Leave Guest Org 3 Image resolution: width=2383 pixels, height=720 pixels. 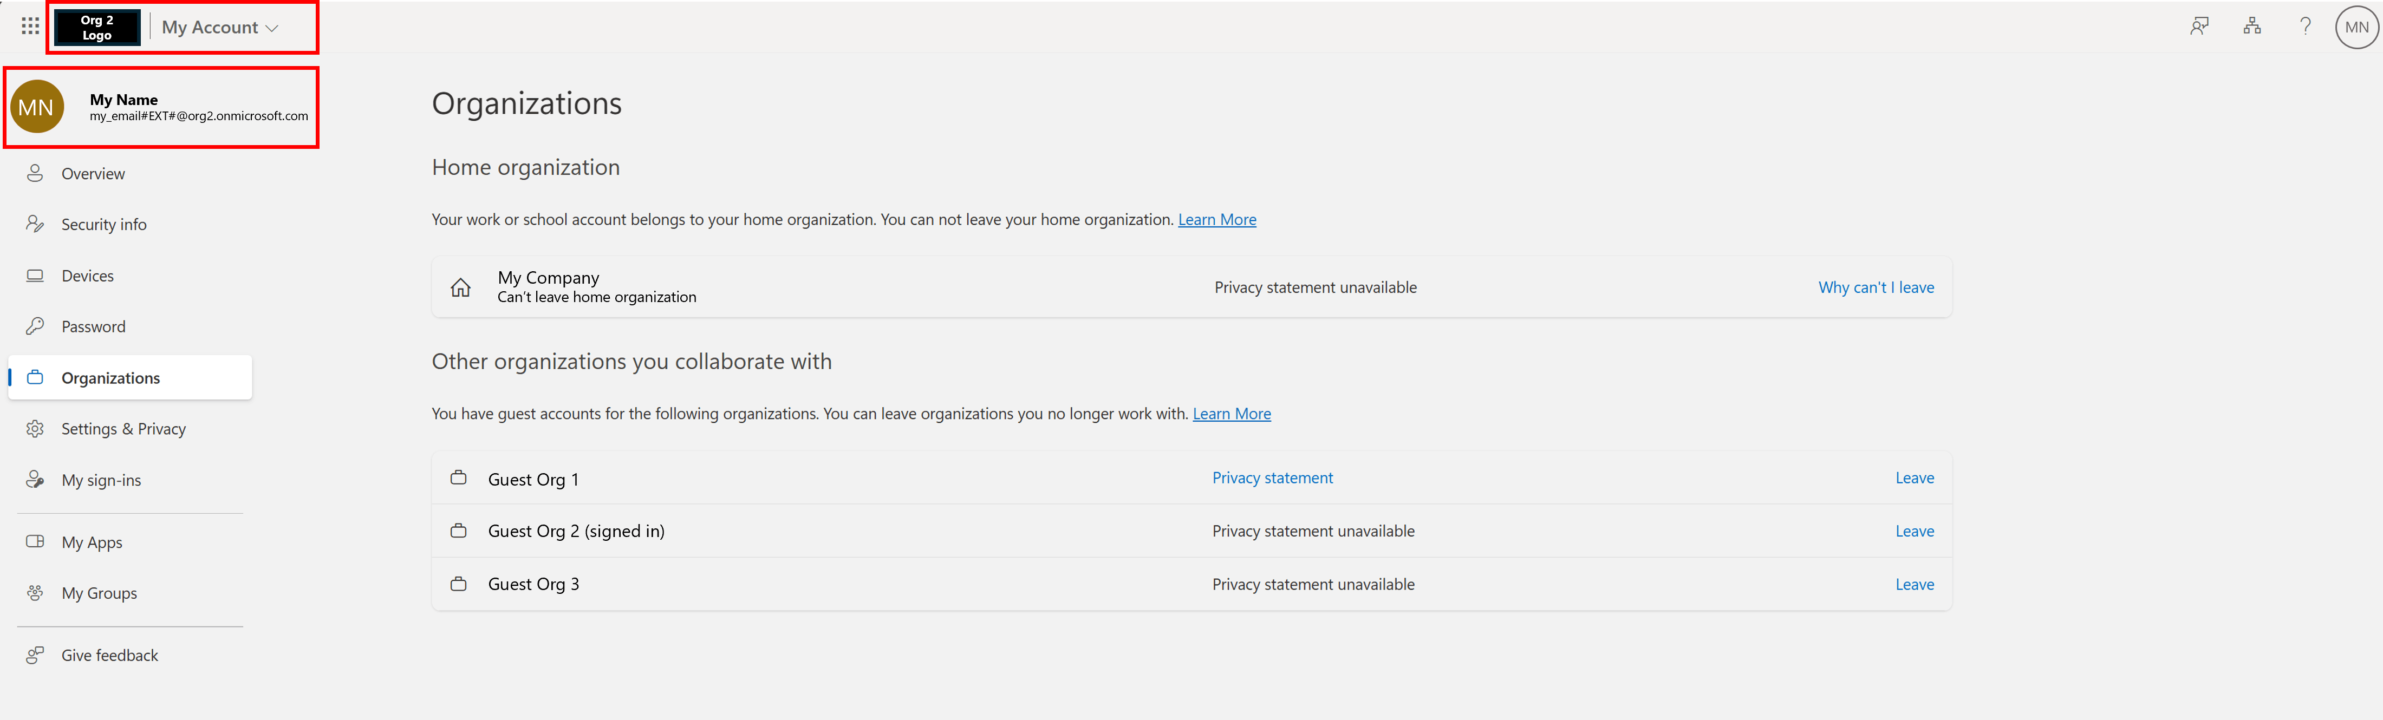point(1914,584)
